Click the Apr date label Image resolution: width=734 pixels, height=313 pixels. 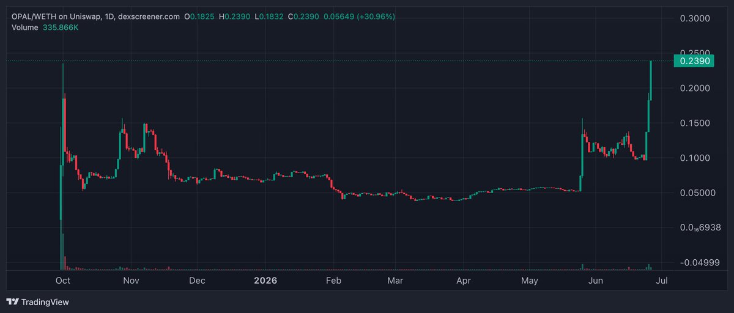pyautogui.click(x=463, y=281)
